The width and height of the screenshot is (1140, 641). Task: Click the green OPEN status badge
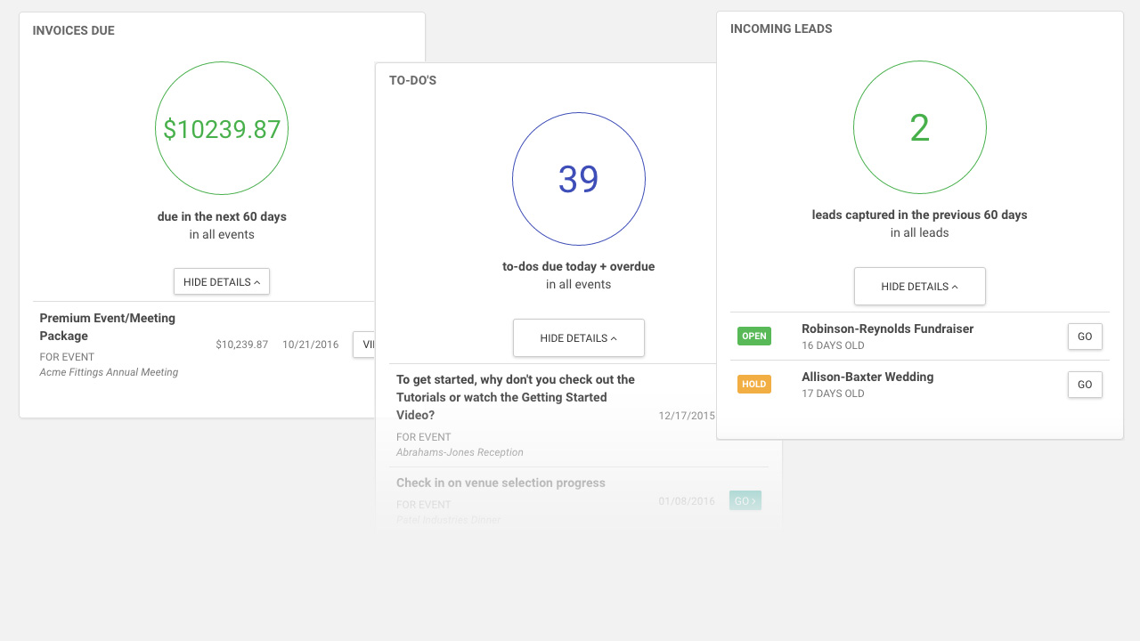[753, 337]
